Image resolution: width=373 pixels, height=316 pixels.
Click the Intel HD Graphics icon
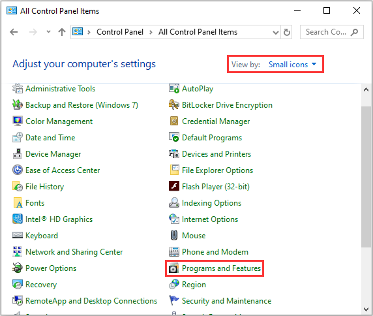click(18, 219)
